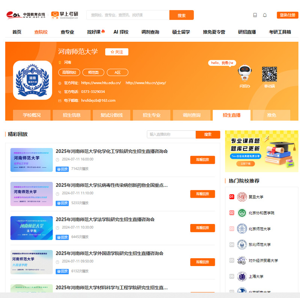Image resolution: width=300 pixels, height=298 pixels.
Task: Click the 登录/注册 button
Action: point(287,15)
